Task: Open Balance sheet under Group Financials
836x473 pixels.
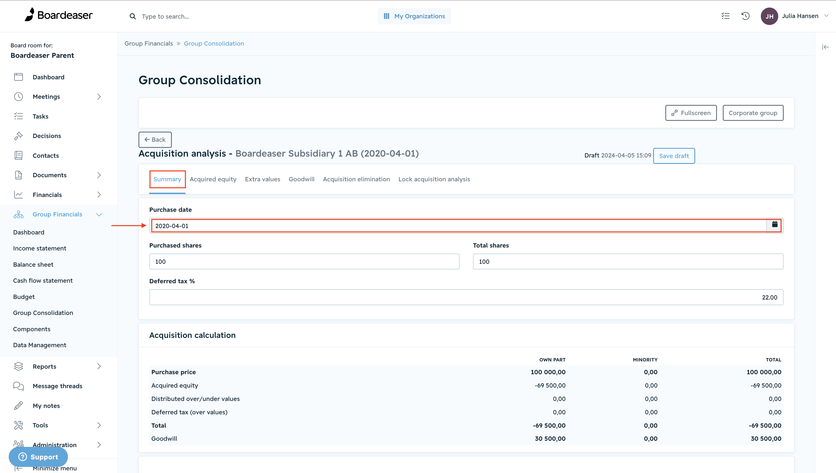Action: 33,264
